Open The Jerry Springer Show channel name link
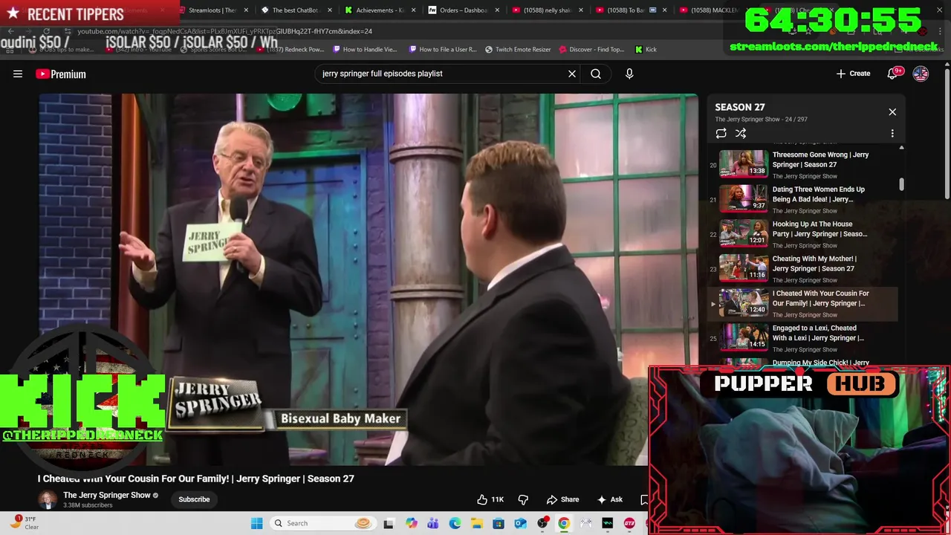Image resolution: width=951 pixels, height=535 pixels. point(107,495)
